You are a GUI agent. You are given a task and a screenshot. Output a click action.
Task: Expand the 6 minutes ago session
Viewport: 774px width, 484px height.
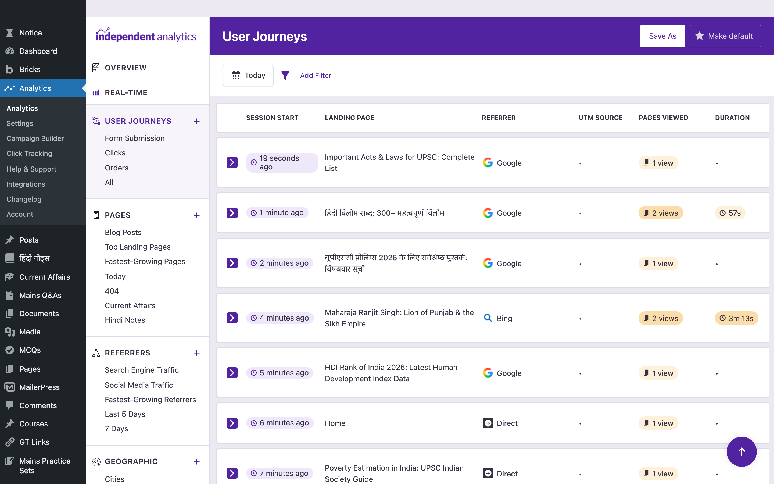[x=232, y=423]
